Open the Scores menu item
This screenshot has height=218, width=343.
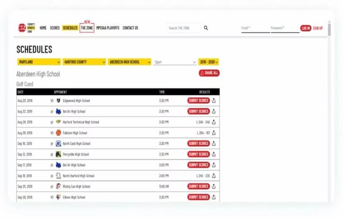point(55,28)
